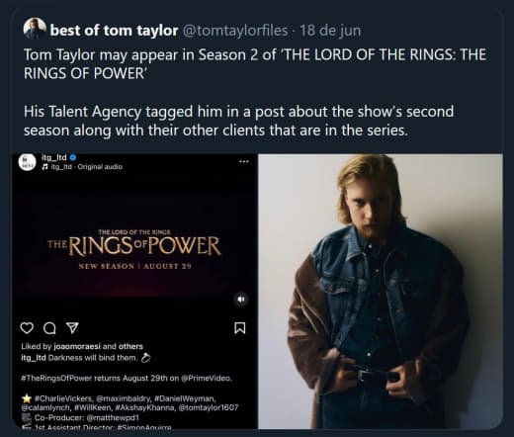Open @tomtaylorfiles handle link

click(x=235, y=31)
